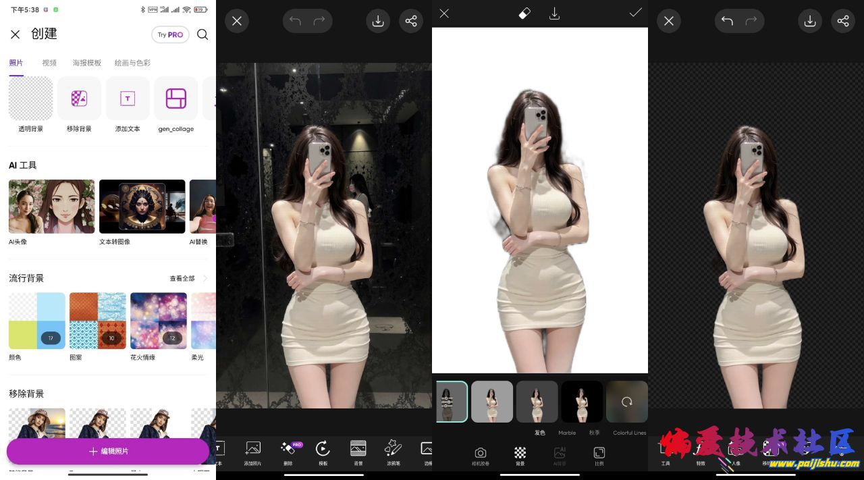The image size is (864, 480).
Task: Select the checkerboard 背景 icon beside camera roll
Action: coord(520,453)
